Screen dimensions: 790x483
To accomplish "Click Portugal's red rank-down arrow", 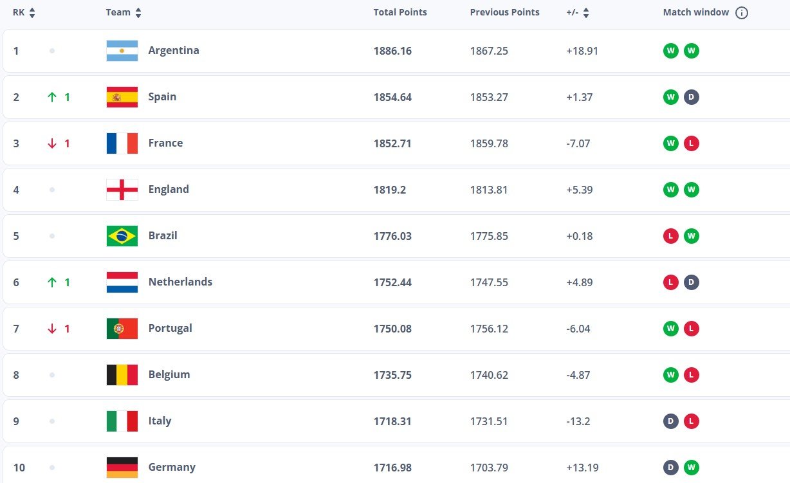I will (52, 329).
